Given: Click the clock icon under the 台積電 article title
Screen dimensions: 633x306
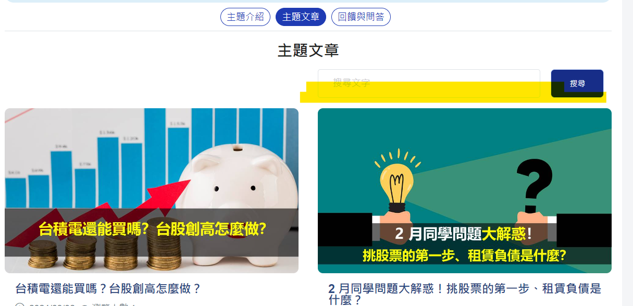Looking at the screenshot, I should click(20, 304).
